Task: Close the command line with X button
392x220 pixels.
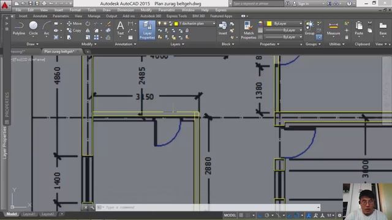Action: [x=86, y=207]
